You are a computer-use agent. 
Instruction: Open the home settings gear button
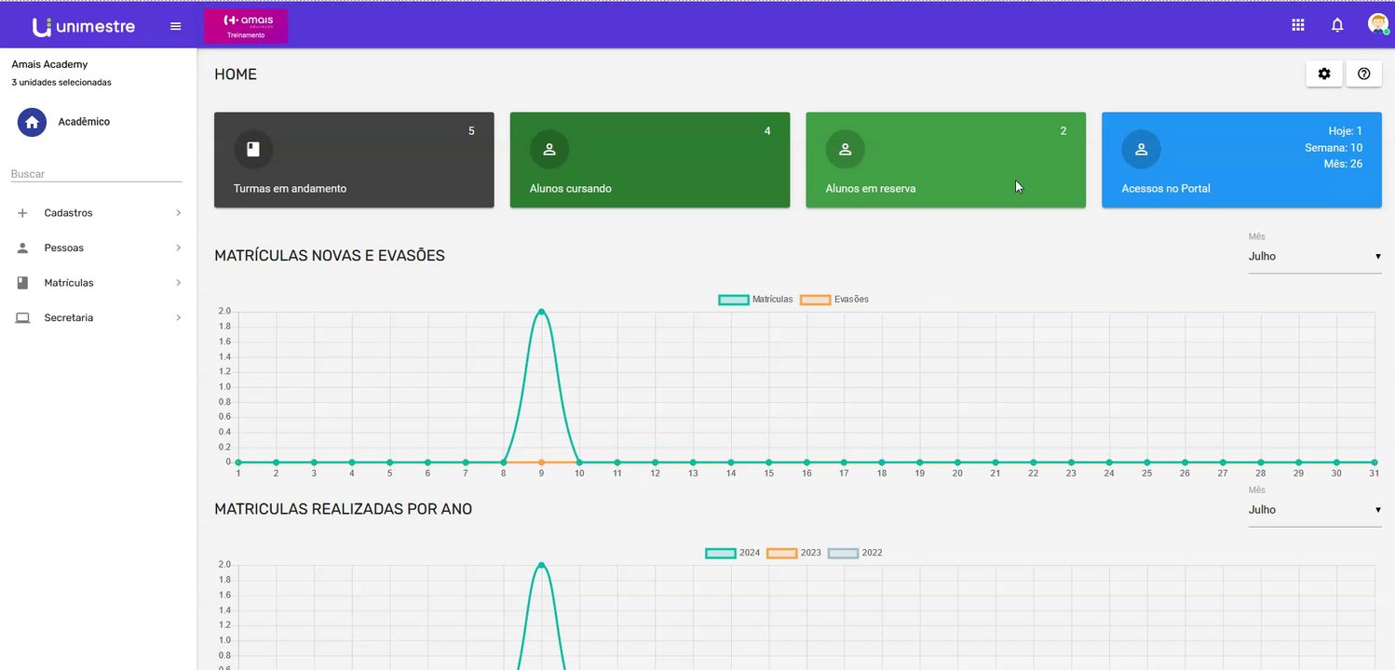point(1324,74)
